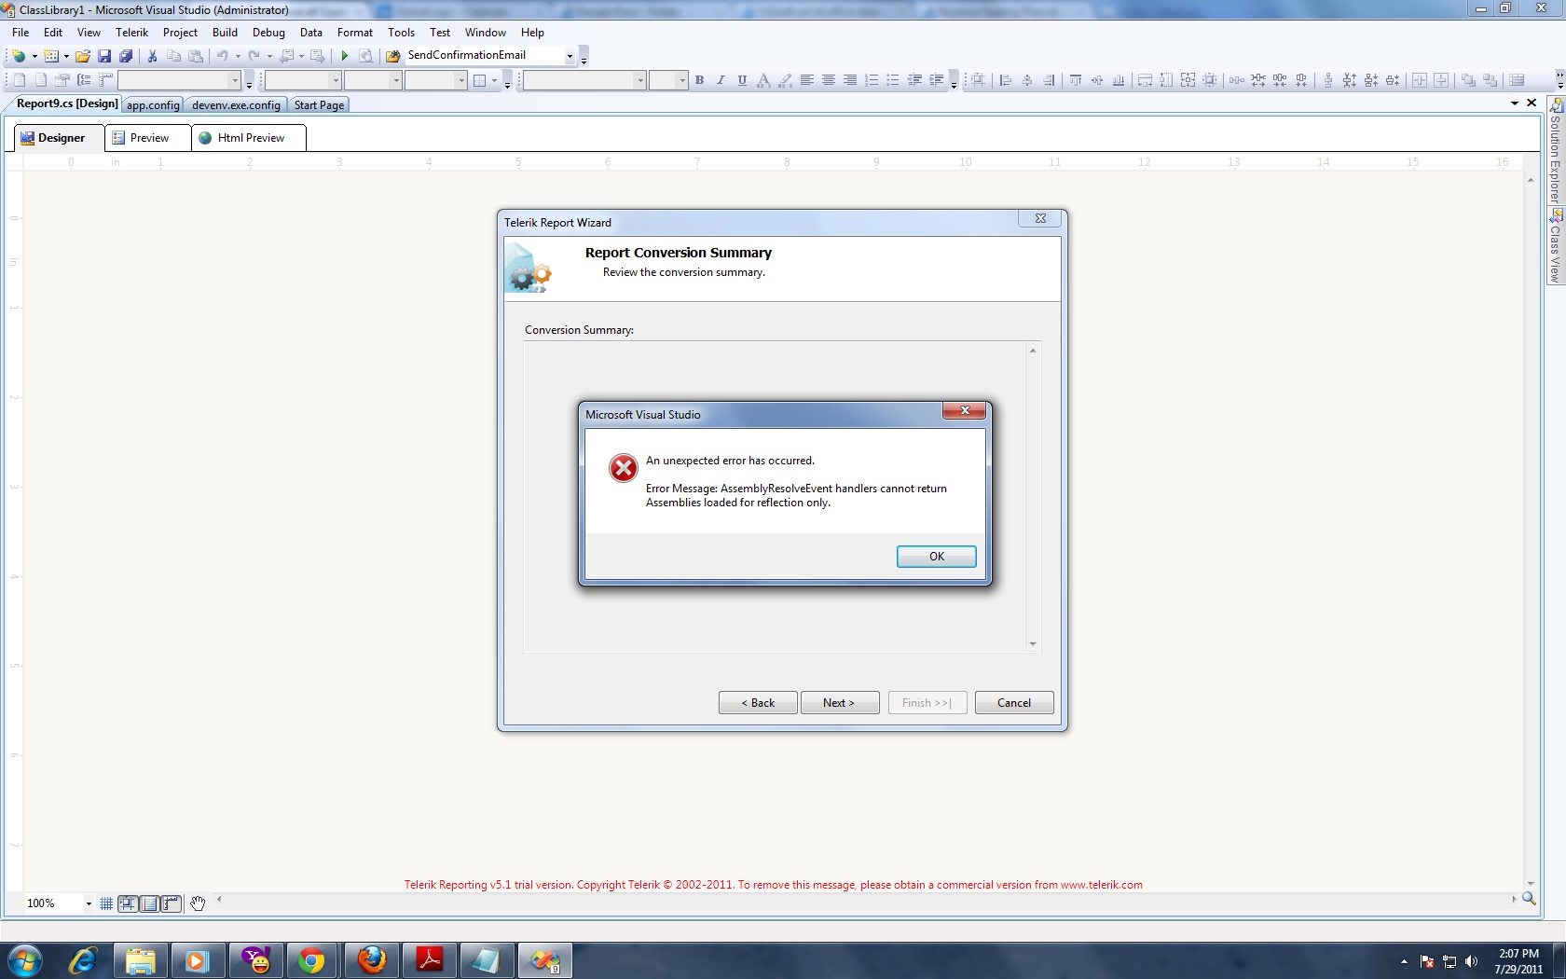
Task: Click the volume speaker tray icon
Action: point(1472,961)
